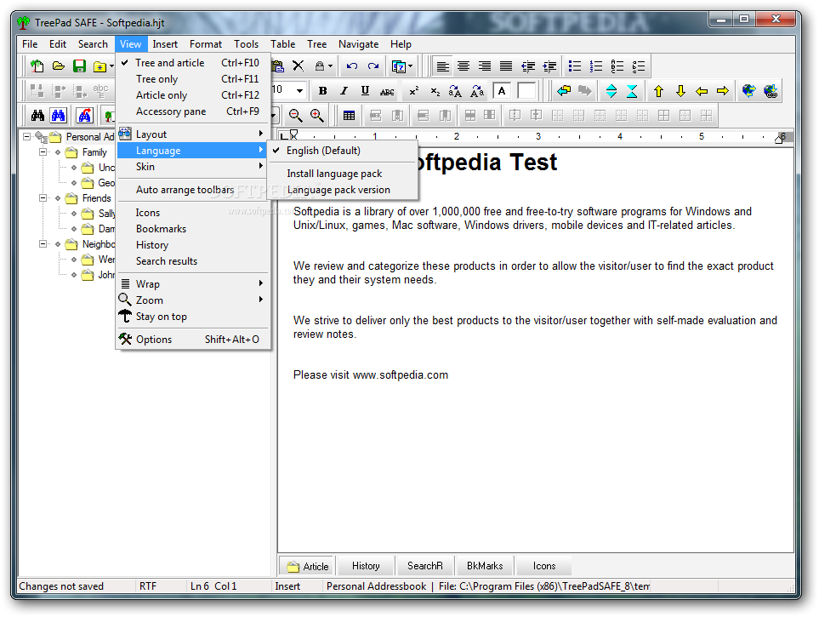Click Install language pack

[342, 173]
